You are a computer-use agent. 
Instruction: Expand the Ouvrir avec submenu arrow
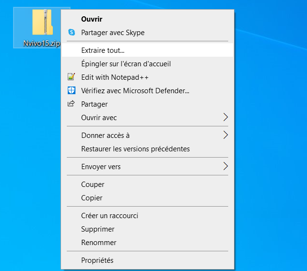226,117
